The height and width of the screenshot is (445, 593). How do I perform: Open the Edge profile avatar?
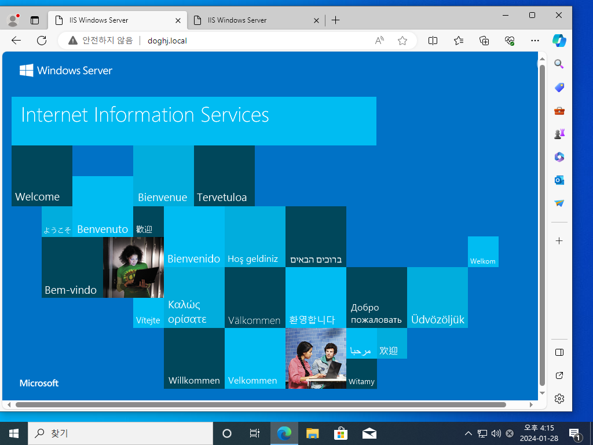pos(13,20)
